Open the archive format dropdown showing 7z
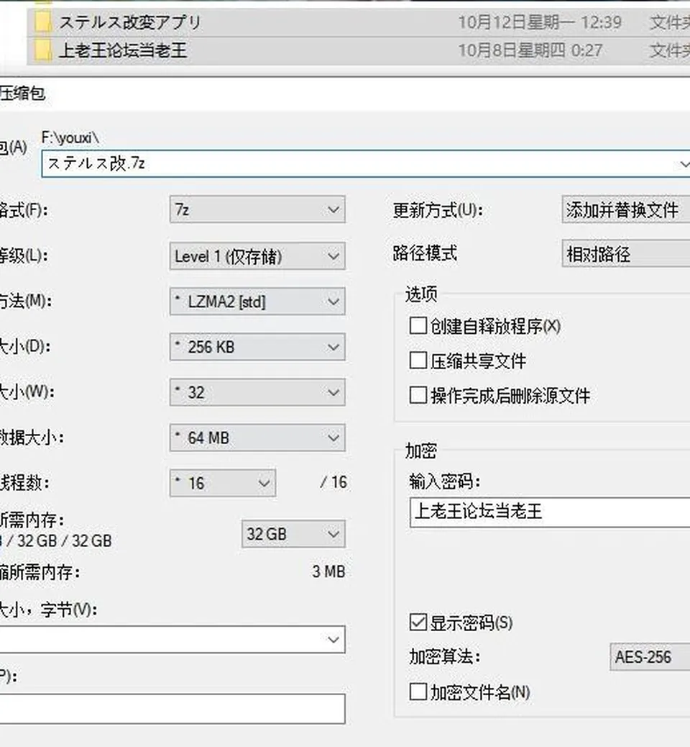Viewport: 690px width, 747px height. 257,209
